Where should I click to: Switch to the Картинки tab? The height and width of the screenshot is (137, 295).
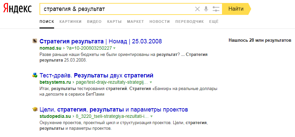pyautogui.click(x=70, y=22)
